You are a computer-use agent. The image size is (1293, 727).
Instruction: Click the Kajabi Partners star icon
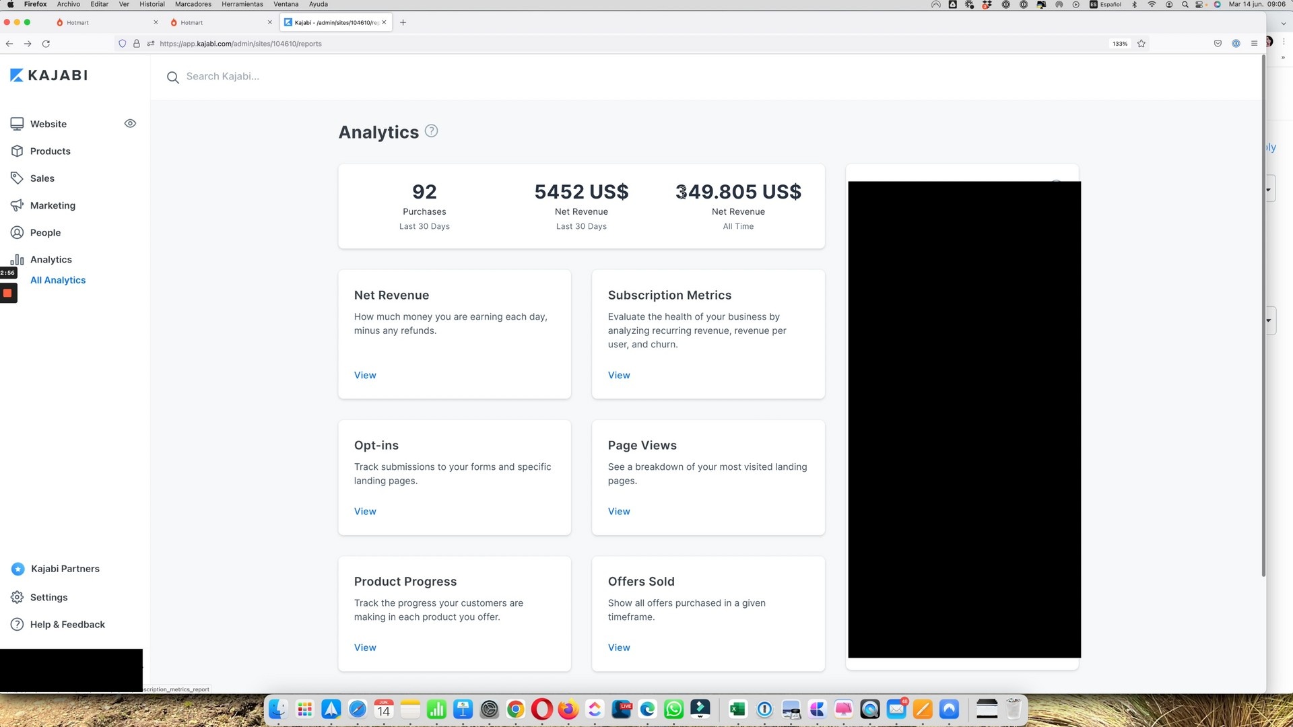point(18,569)
